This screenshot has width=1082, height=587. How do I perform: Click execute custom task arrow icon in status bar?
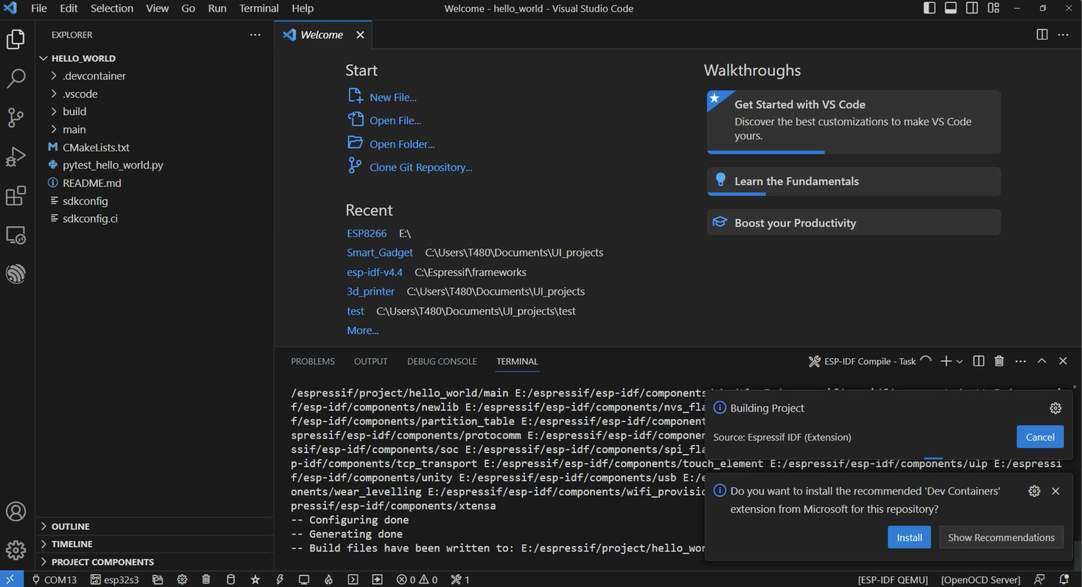[x=377, y=579]
